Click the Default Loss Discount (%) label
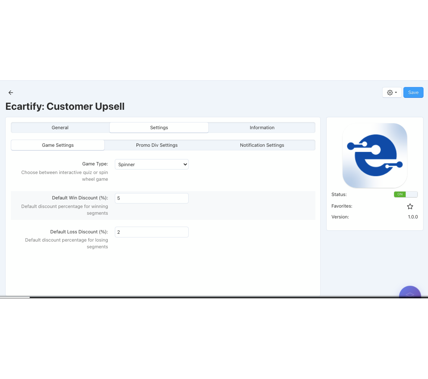 pos(79,232)
